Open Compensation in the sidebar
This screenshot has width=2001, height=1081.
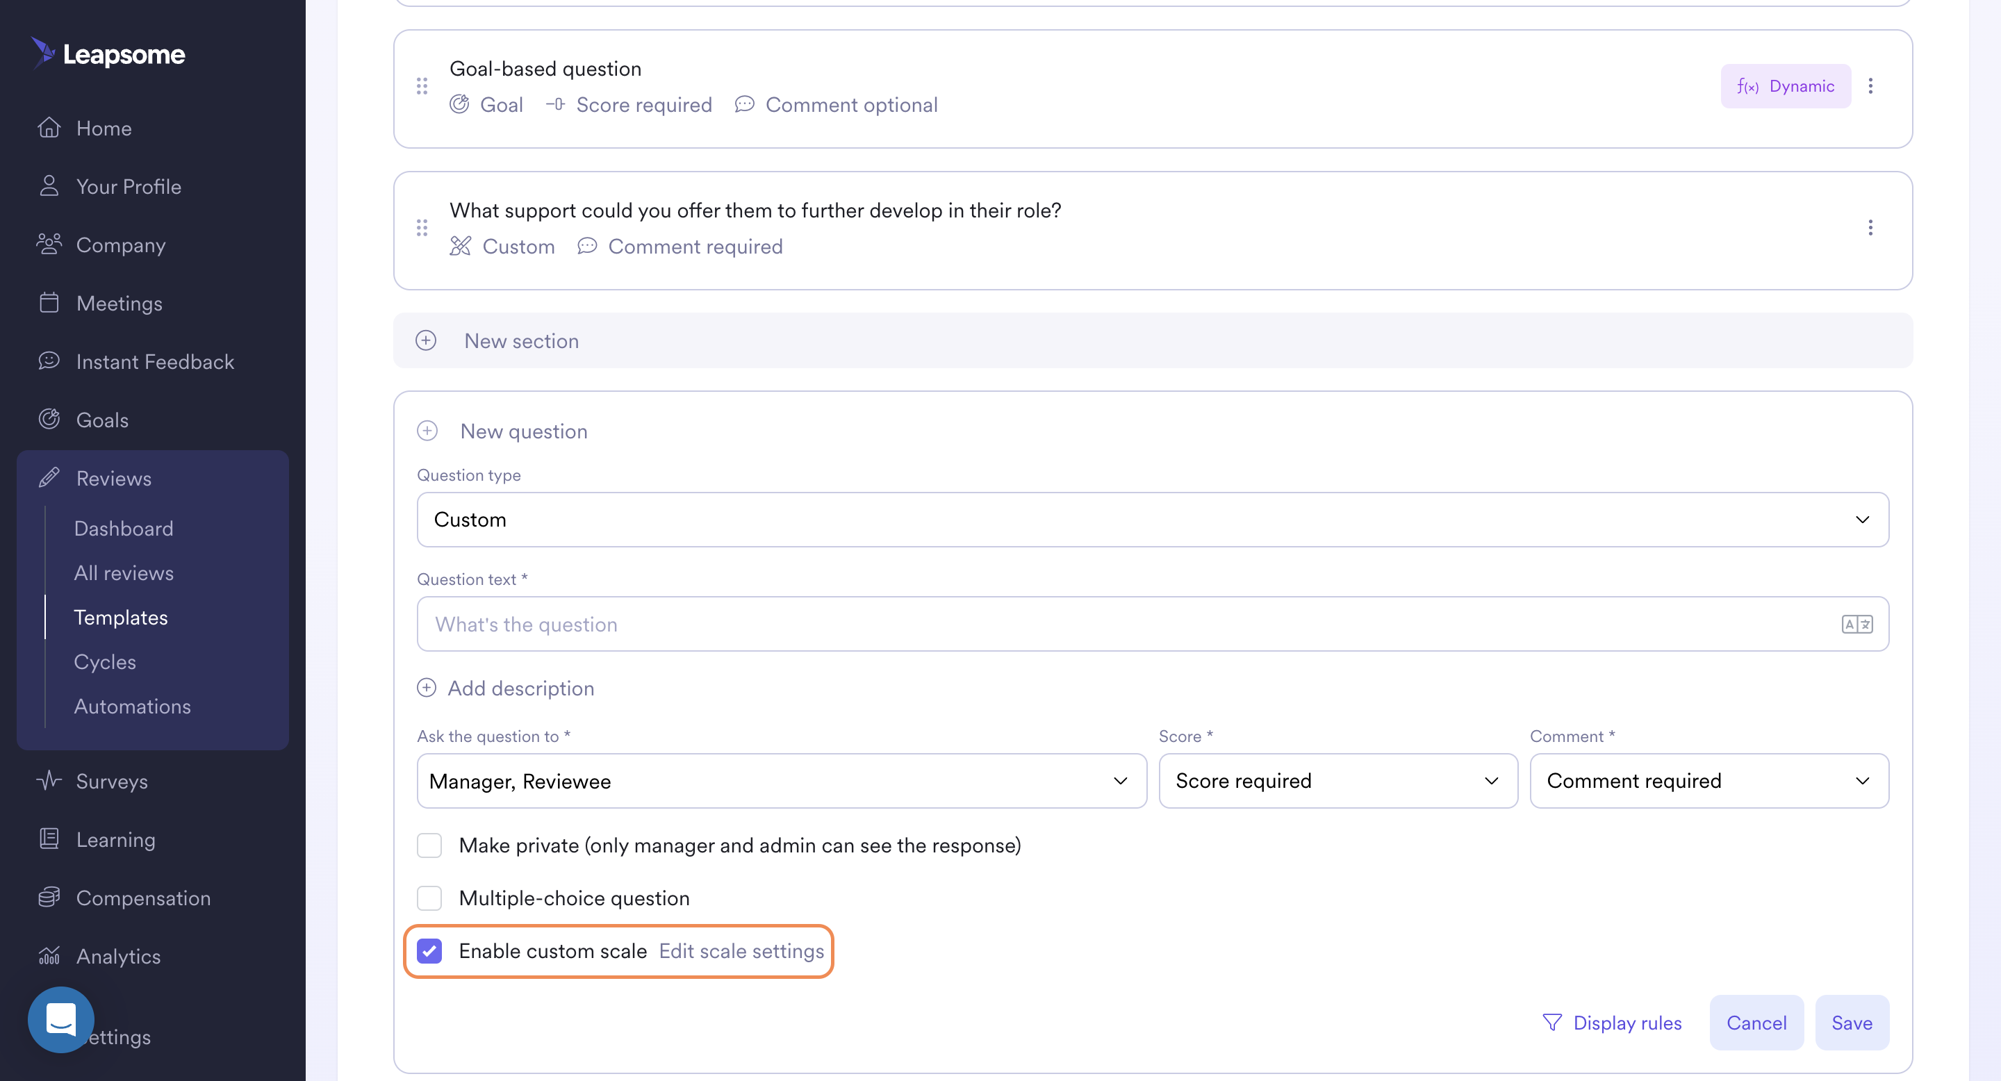click(143, 898)
